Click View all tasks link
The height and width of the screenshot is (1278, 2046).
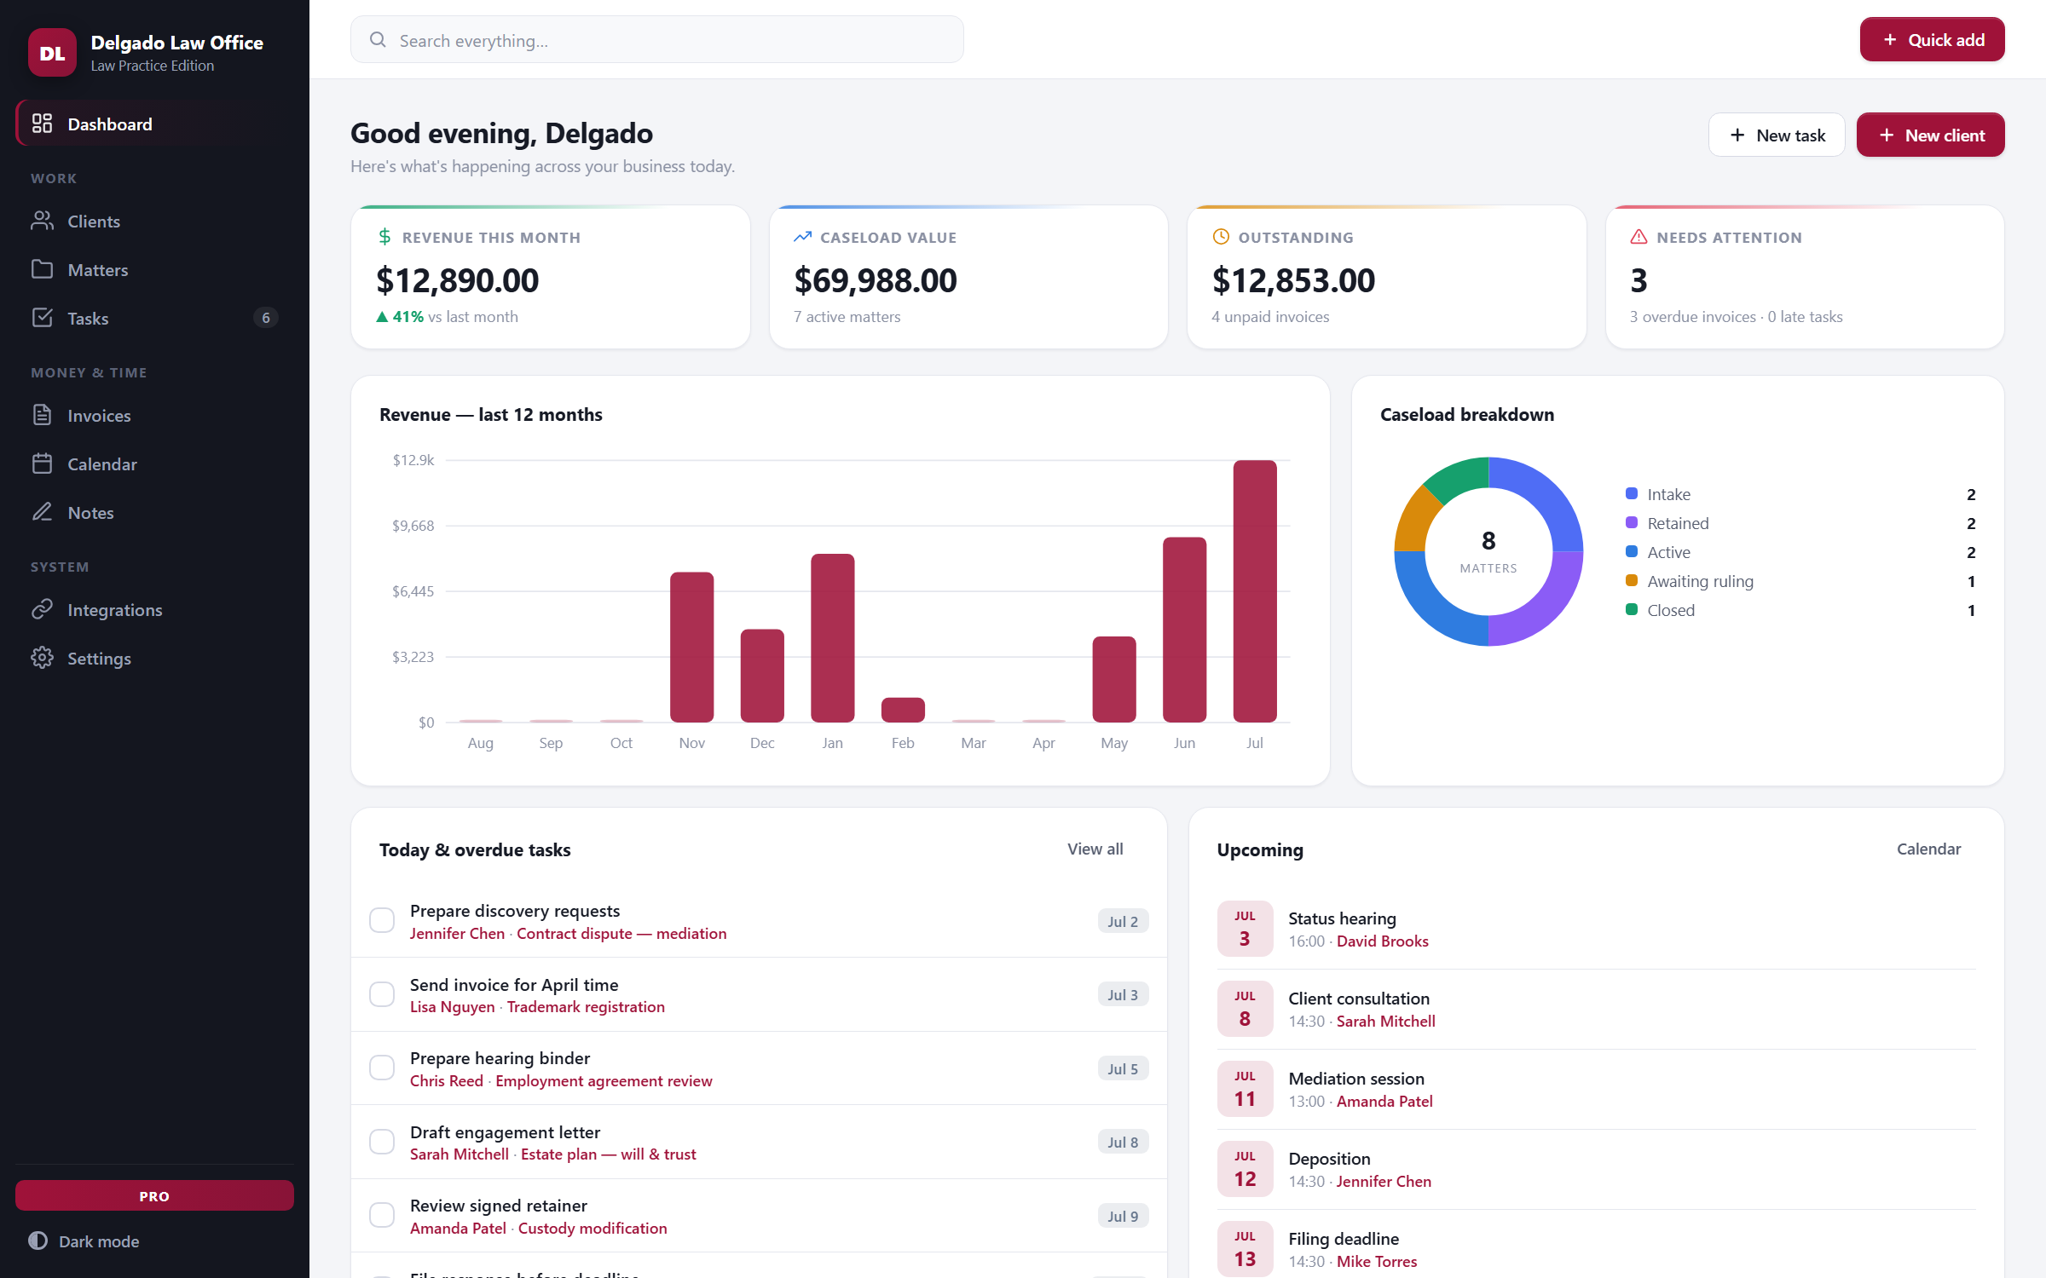pos(1095,849)
